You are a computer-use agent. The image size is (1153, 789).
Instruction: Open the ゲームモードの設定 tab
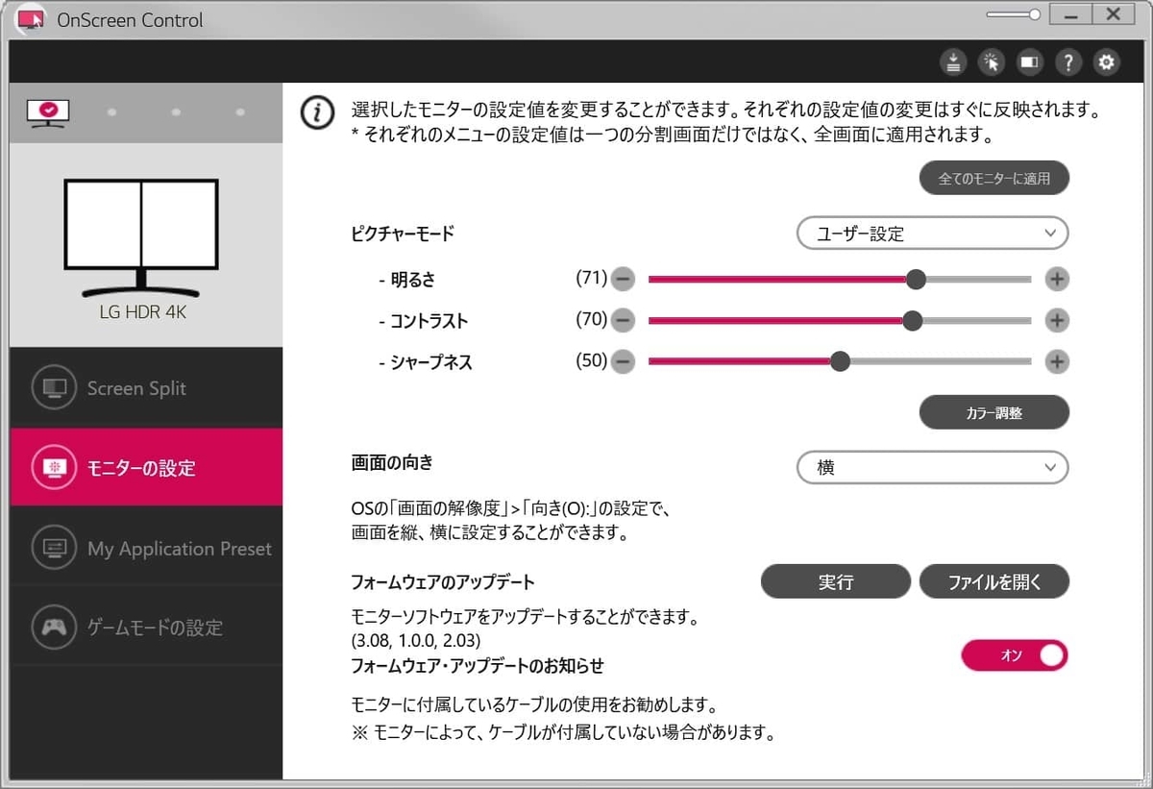[x=146, y=628]
